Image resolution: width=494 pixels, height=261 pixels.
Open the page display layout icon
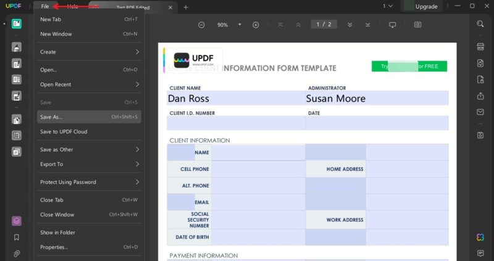(417, 25)
